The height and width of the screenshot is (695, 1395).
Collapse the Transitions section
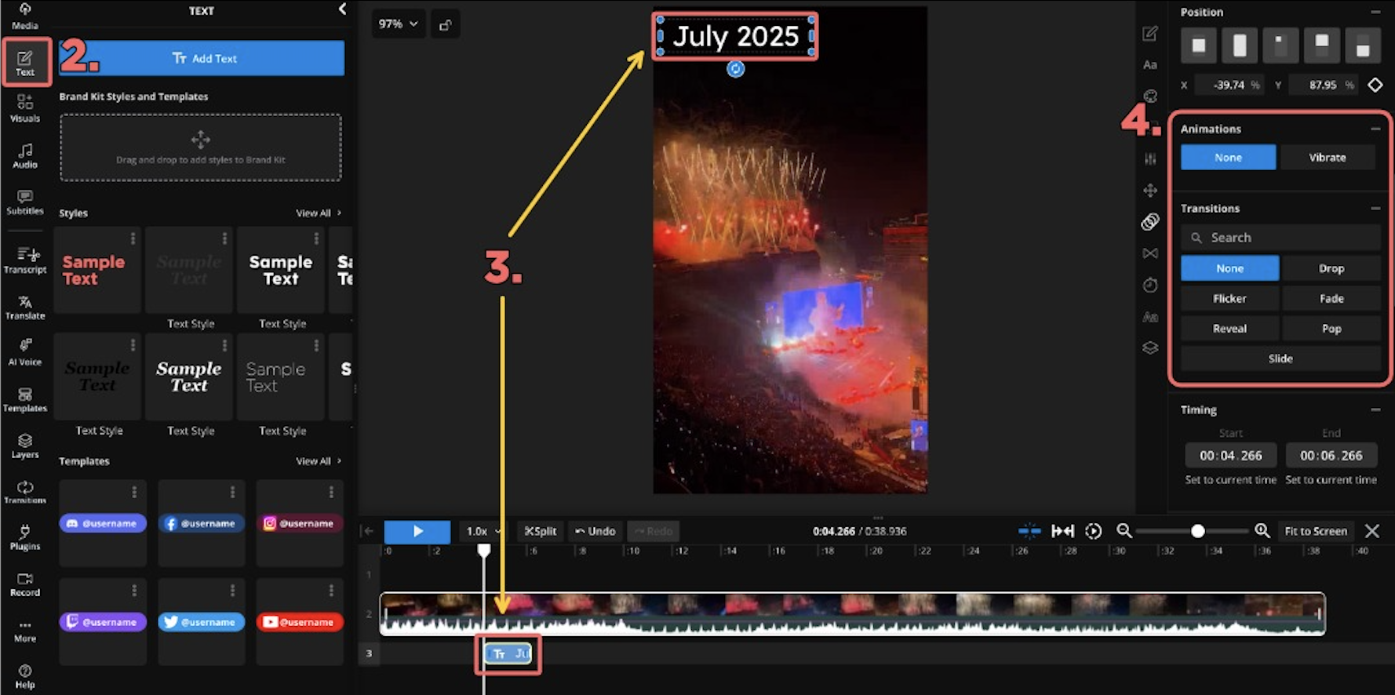(1375, 208)
